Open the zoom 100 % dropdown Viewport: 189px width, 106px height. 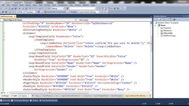(x=8, y=93)
